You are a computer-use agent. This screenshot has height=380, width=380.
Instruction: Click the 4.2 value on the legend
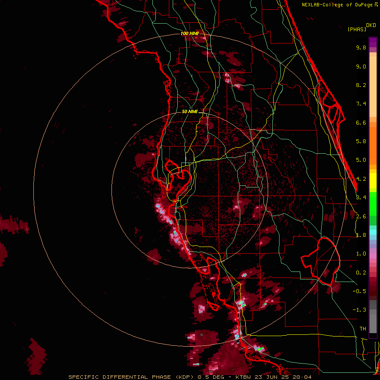361,179
